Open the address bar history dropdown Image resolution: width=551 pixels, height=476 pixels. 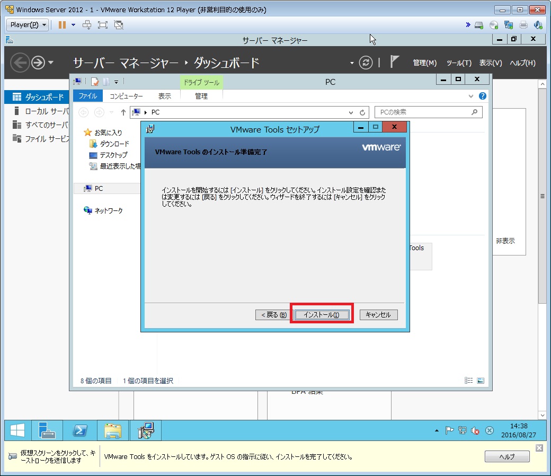tap(351, 112)
